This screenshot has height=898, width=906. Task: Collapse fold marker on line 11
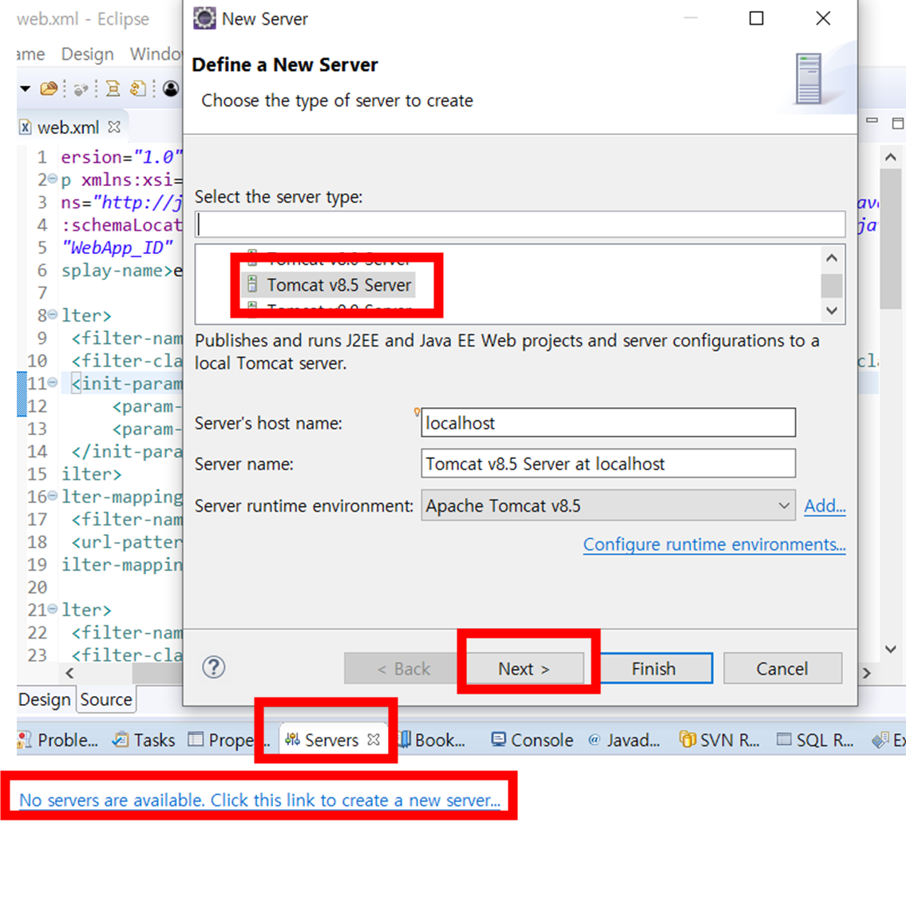pyautogui.click(x=53, y=382)
